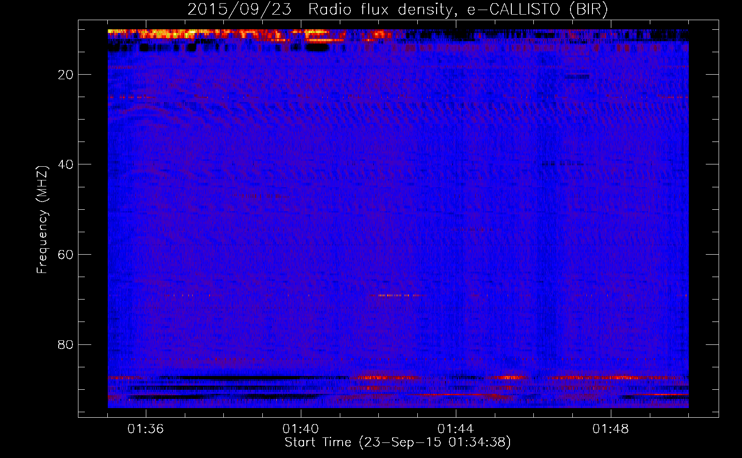The height and width of the screenshot is (458, 742).
Task: Click the 40 MHz frequency tick label
Action: (66, 164)
